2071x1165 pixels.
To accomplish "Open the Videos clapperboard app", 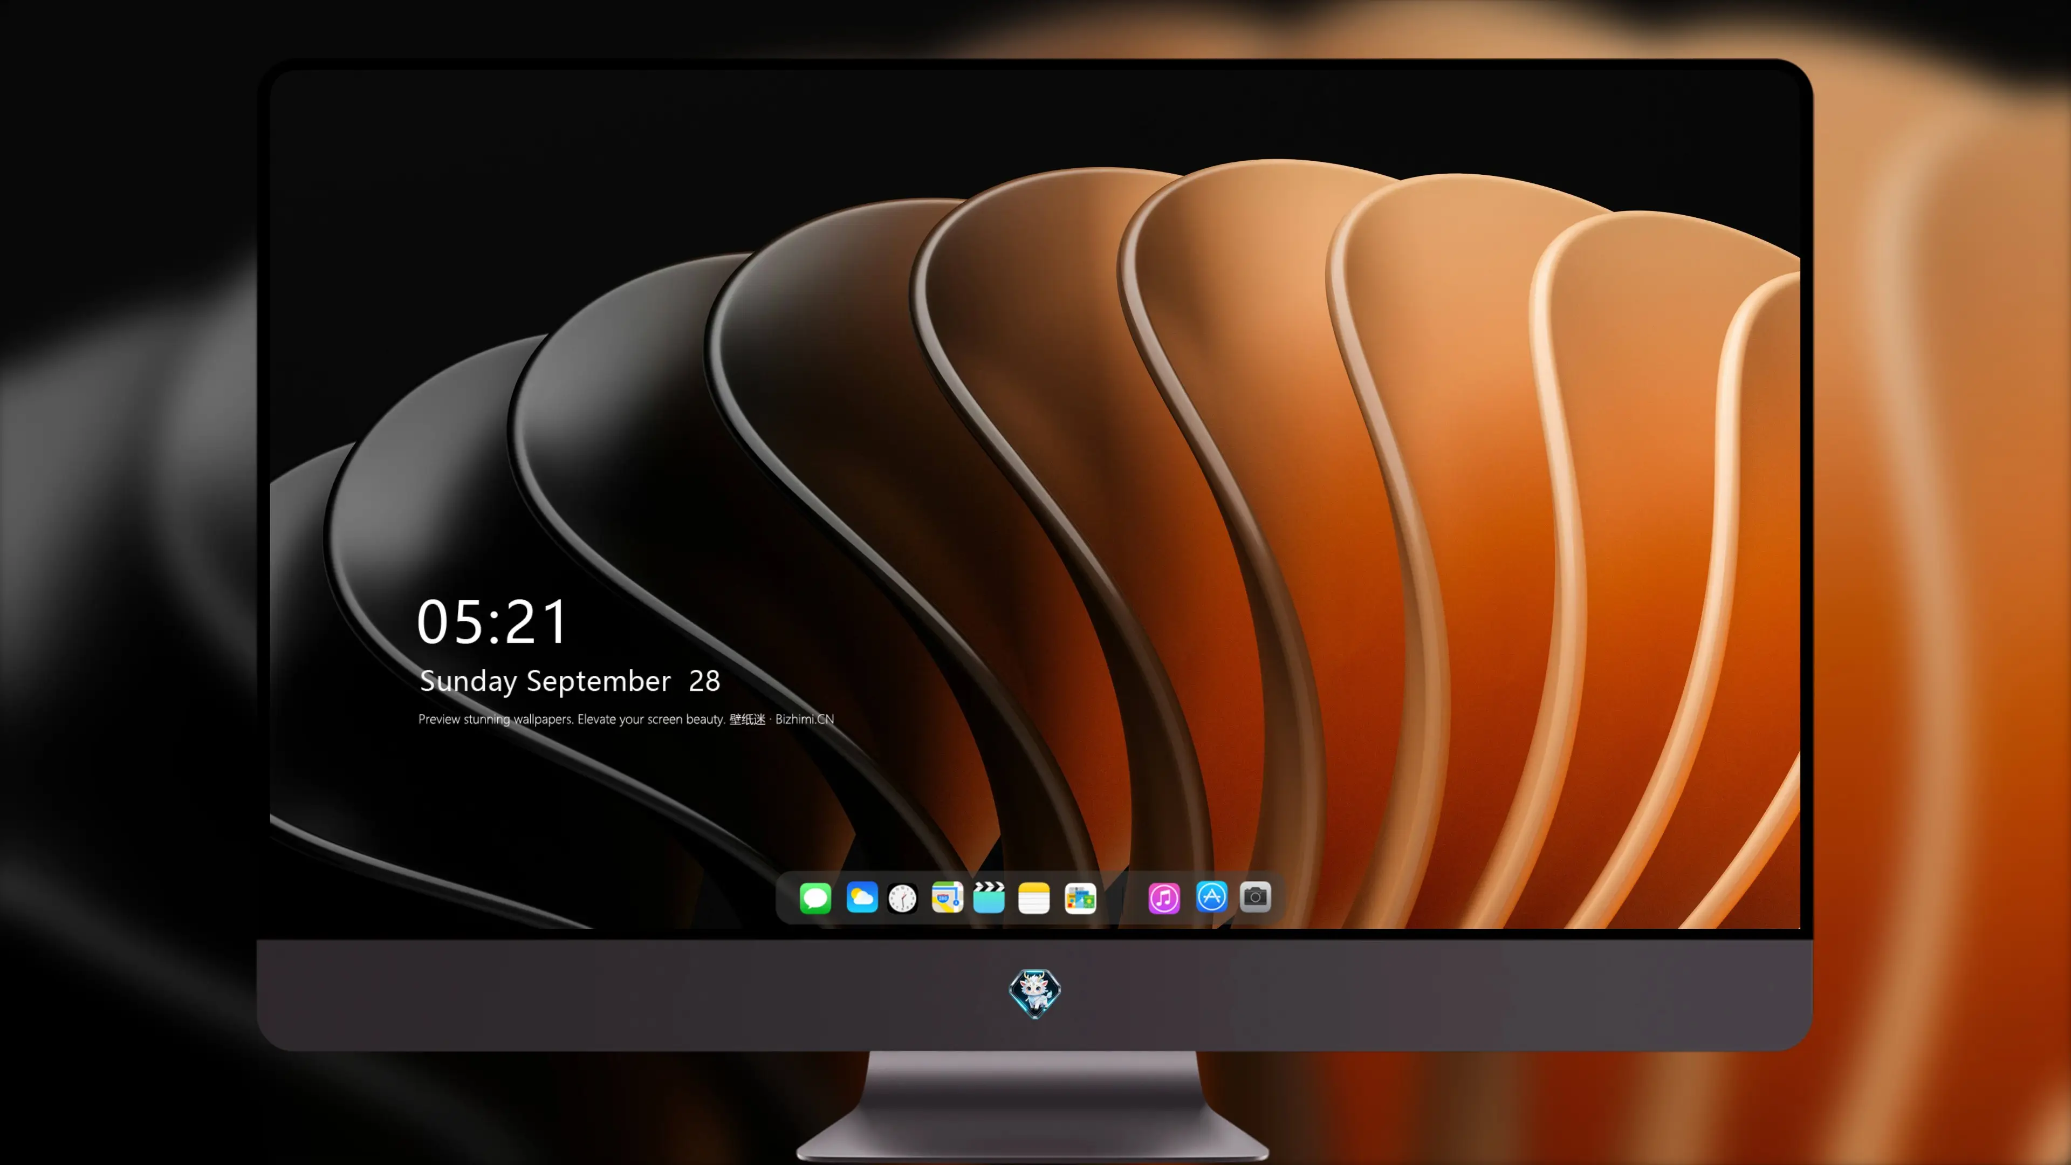I will point(989,897).
